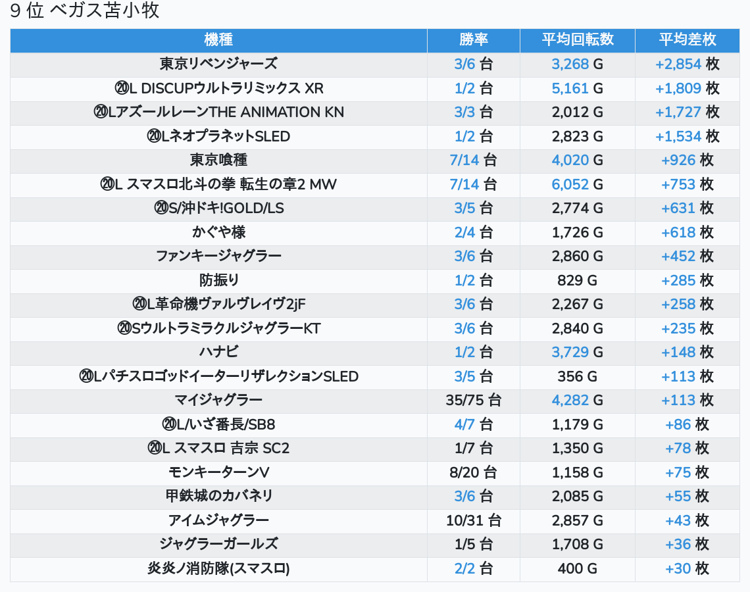Click the 4,282 spins link for マイジャグラー
Screen dimensions: 750x592
570,401
